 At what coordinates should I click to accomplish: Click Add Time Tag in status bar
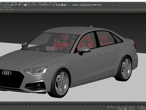click(x=132, y=109)
